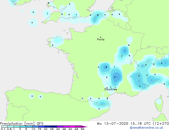169x130 pixels.
Task: Pick the 1–2 mm legend swatch
Action: coord(17,127)
